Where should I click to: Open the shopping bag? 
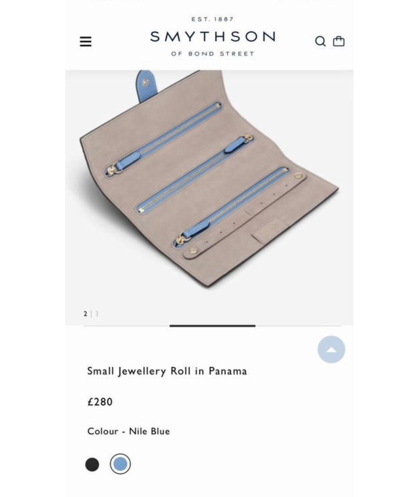pos(339,41)
